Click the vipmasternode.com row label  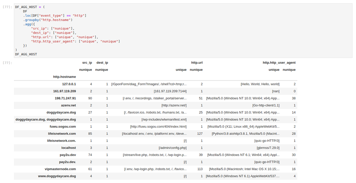click(60, 169)
